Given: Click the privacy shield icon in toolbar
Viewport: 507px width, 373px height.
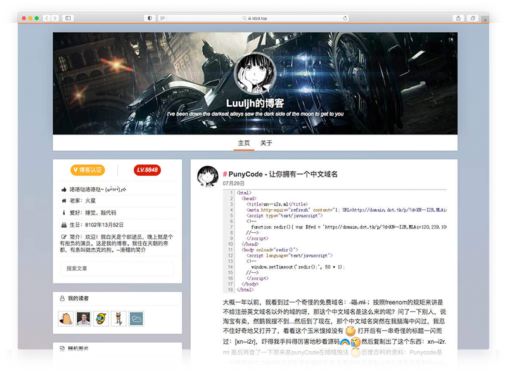Looking at the screenshot, I should click(150, 18).
